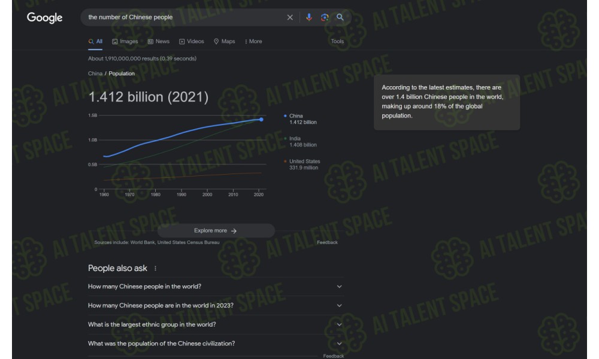Switch to the News tab

coord(159,41)
